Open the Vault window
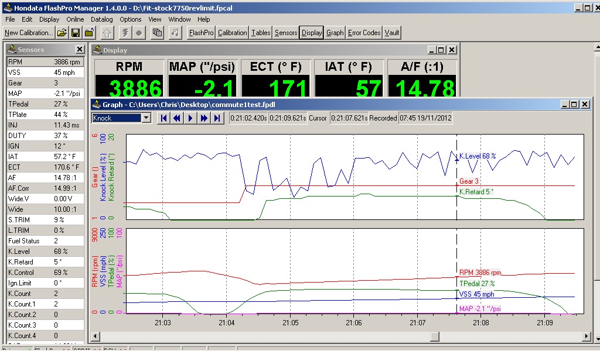 click(392, 33)
